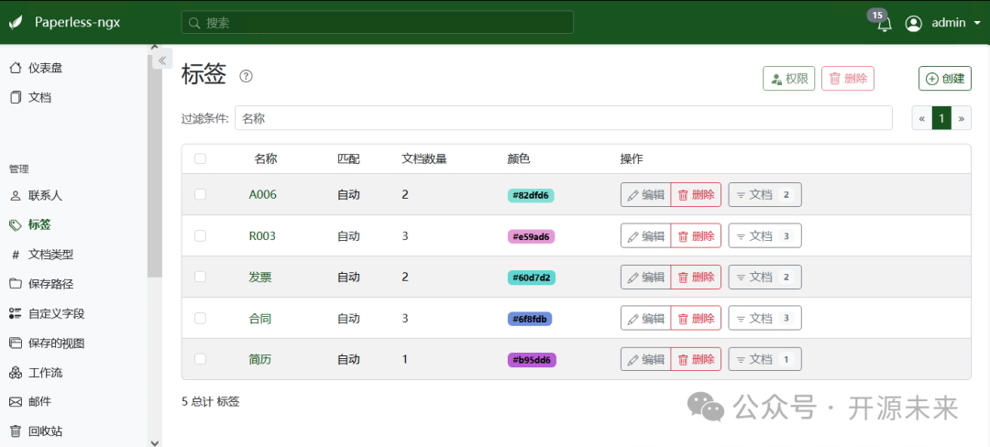990x447 pixels.
Task: Filter documents for the 简历 tag
Action: pos(765,359)
